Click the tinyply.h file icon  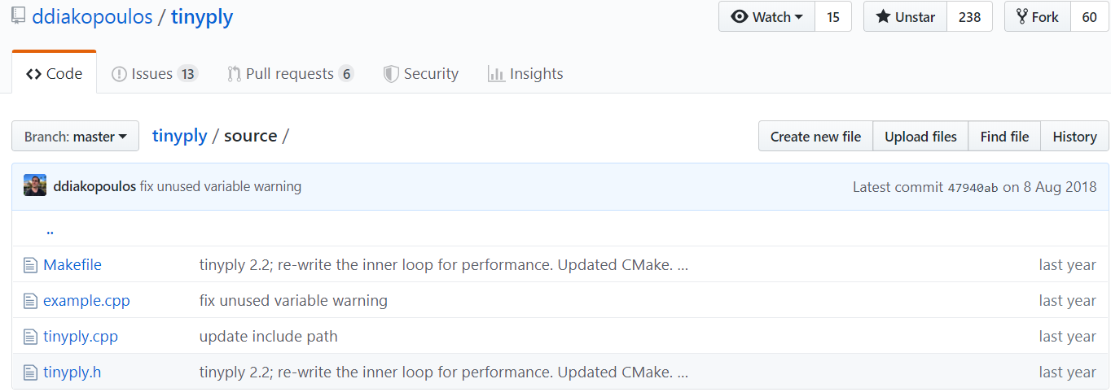pyautogui.click(x=30, y=372)
